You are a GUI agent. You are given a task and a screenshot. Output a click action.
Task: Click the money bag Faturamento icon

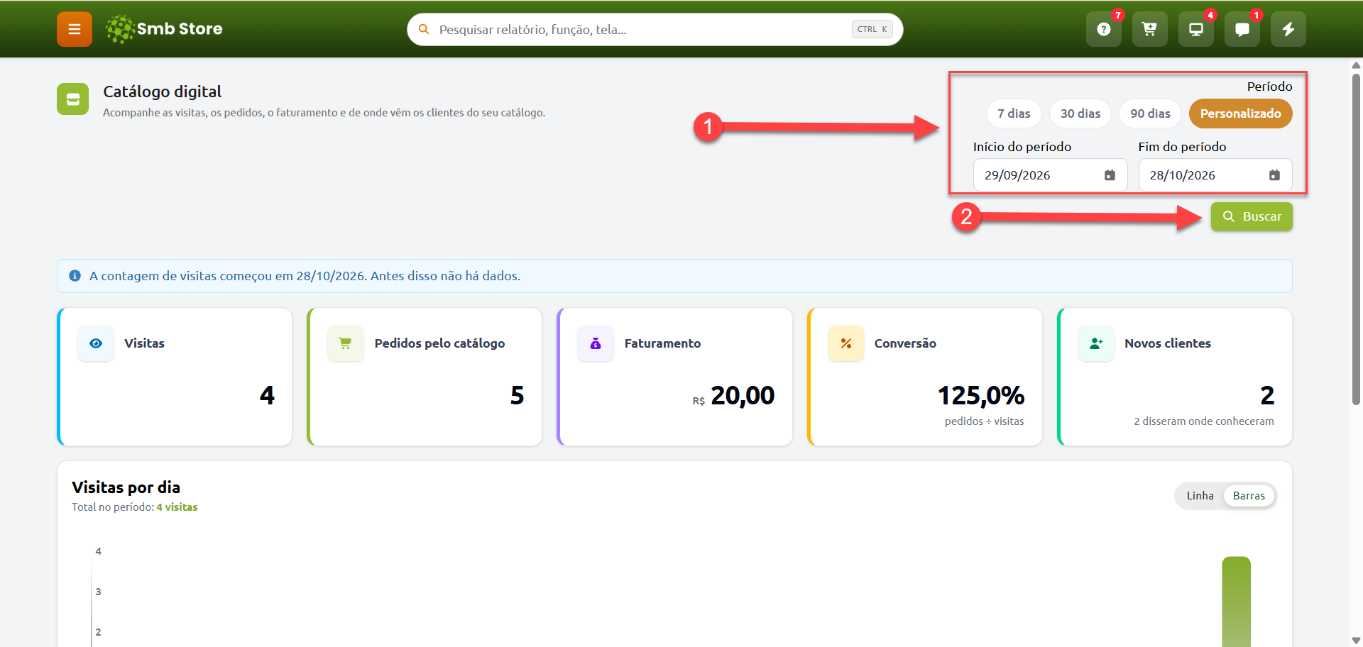click(596, 343)
